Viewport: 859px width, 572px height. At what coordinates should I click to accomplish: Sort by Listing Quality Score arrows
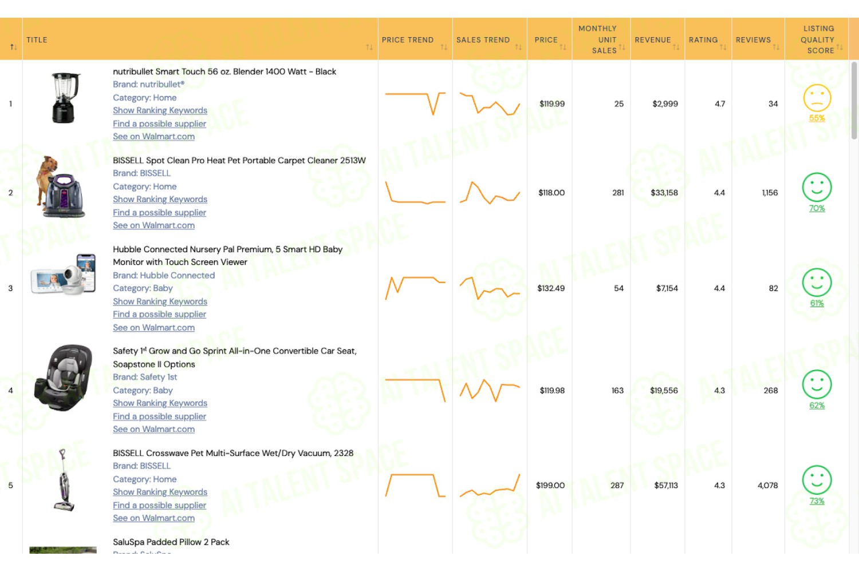point(840,47)
